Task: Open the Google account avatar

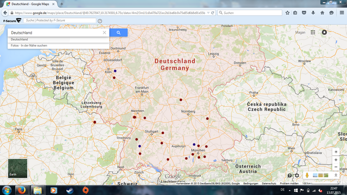Action: 324,32
